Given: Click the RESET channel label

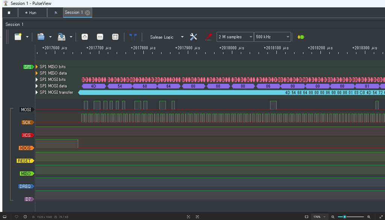Looking at the screenshot, I should (25, 161).
